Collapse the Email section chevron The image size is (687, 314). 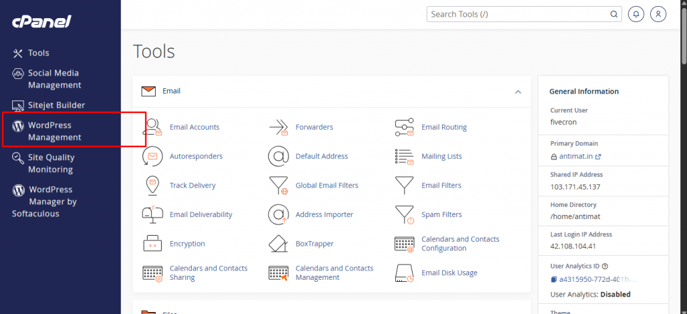[x=518, y=92]
